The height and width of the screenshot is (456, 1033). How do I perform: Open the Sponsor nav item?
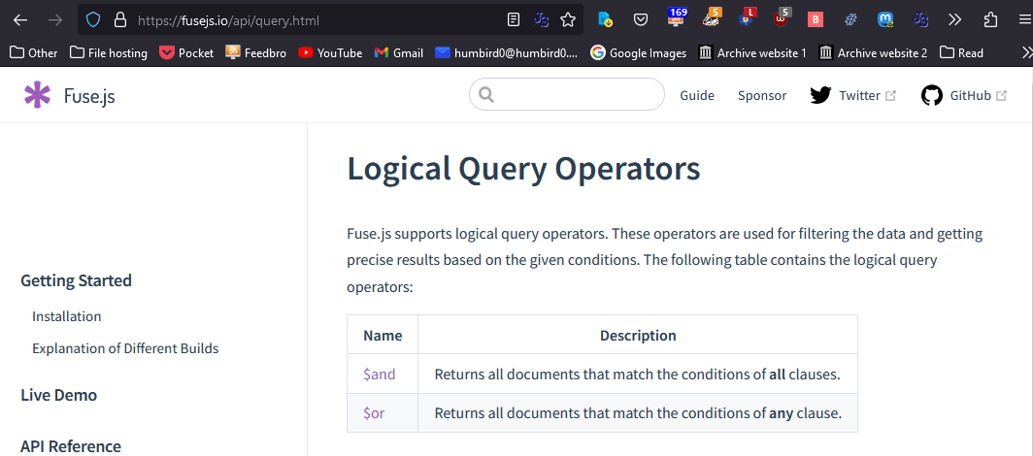tap(761, 95)
